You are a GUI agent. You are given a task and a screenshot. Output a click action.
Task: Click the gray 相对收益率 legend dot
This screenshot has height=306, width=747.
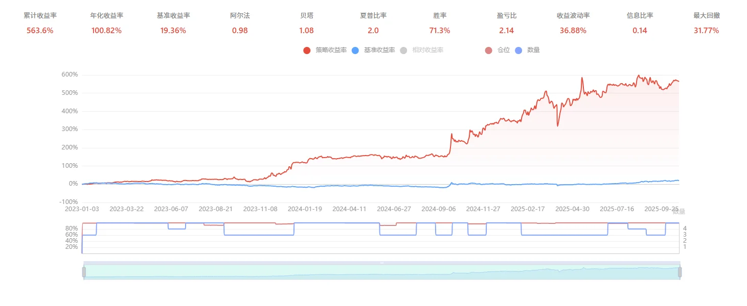pos(402,50)
